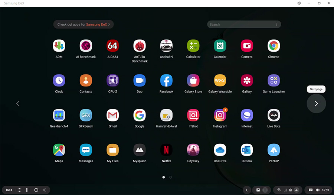Open Galaxy Store
The image size is (334, 195).
pos(193,80)
